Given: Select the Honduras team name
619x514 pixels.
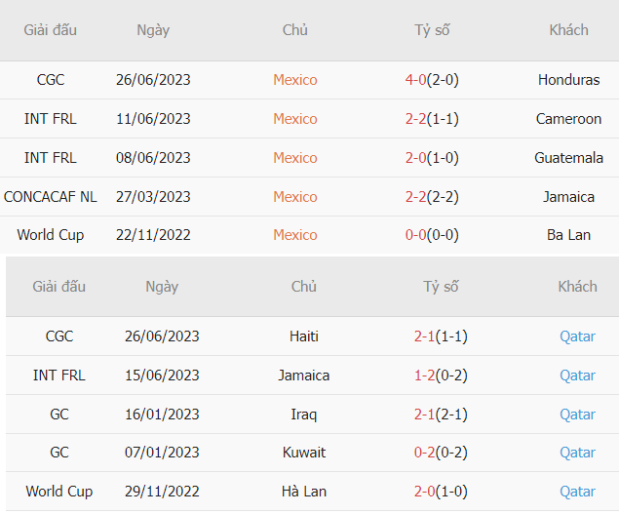Looking at the screenshot, I should (568, 80).
